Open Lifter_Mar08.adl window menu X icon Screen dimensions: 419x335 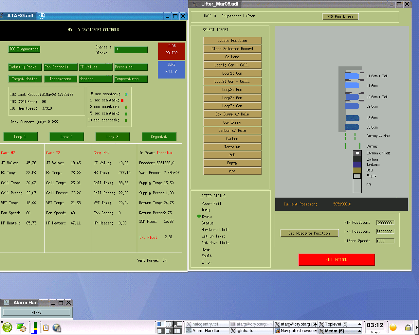[x=195, y=4]
